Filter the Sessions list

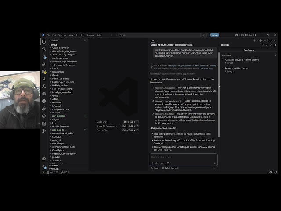tap(271, 45)
